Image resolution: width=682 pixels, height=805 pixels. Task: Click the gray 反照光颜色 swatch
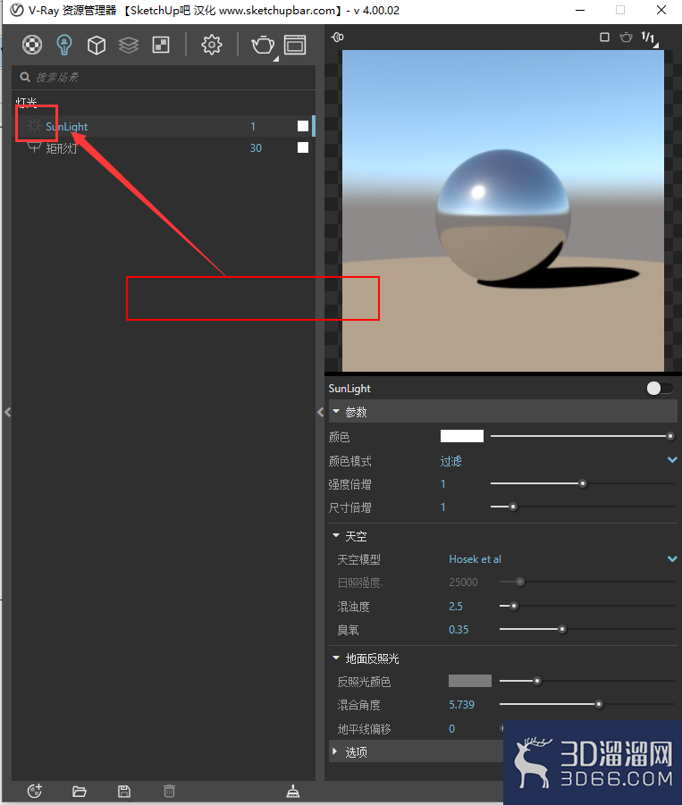tap(470, 681)
